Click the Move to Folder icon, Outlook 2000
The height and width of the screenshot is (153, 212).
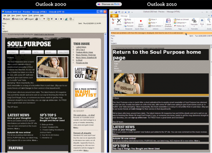48,19
